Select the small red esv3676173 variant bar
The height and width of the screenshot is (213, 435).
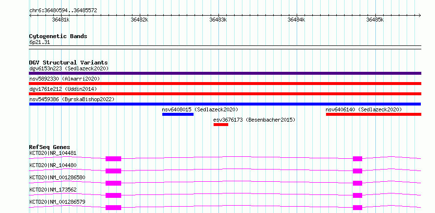pyautogui.click(x=221, y=125)
